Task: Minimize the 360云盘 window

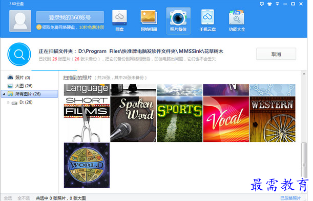Action: coord(285,4)
